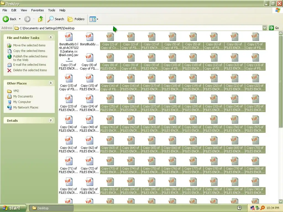Open the View menu

tap(24, 10)
